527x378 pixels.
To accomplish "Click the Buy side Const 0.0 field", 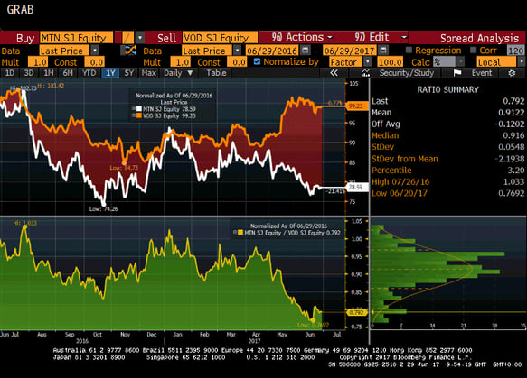I will point(94,62).
